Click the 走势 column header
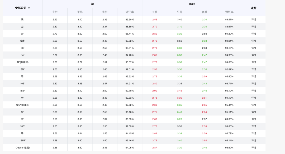The height and width of the screenshot is (154, 285). (254, 8)
